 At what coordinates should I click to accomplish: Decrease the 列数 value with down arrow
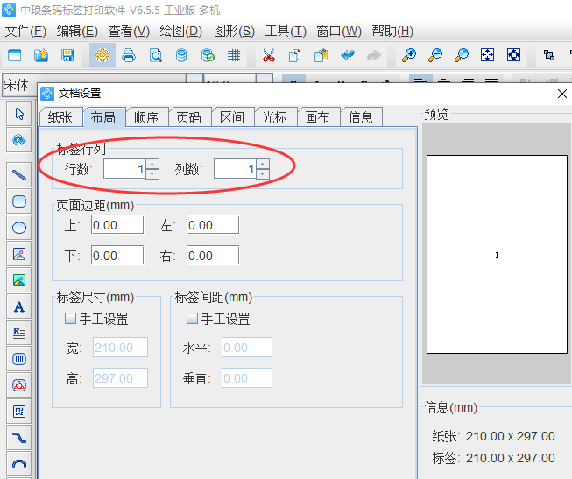point(263,174)
